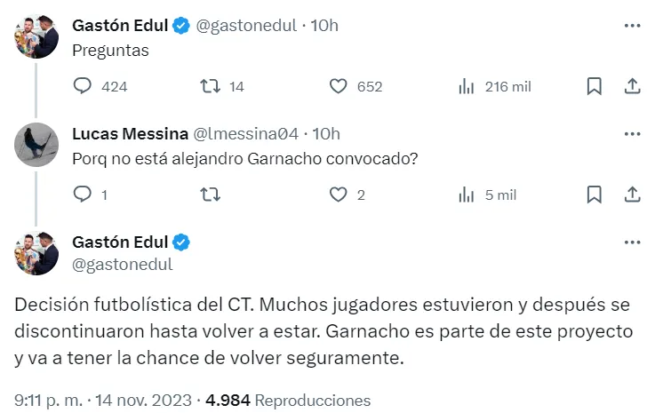Like Lucas Messina's tweet
This screenshot has height=413, width=655.
click(339, 195)
